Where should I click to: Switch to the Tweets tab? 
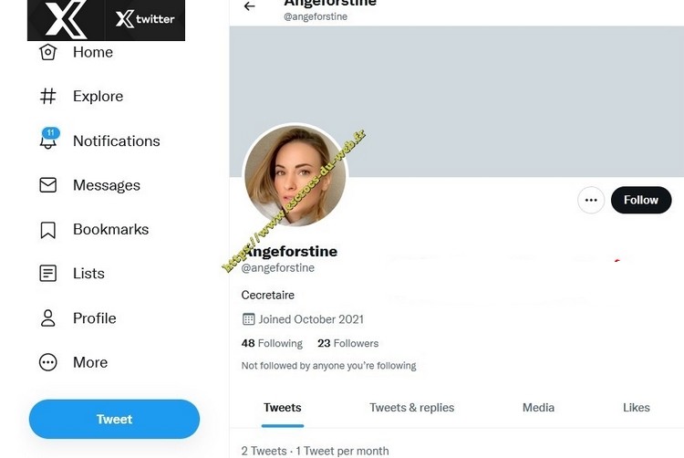283,408
